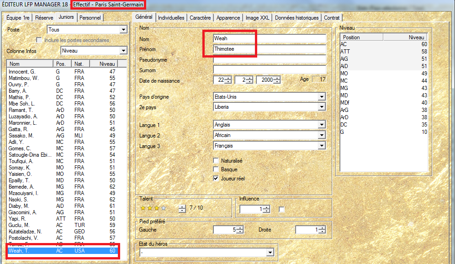The width and height of the screenshot is (455, 264).
Task: Adjust the birth month stepper
Action: tap(249, 80)
